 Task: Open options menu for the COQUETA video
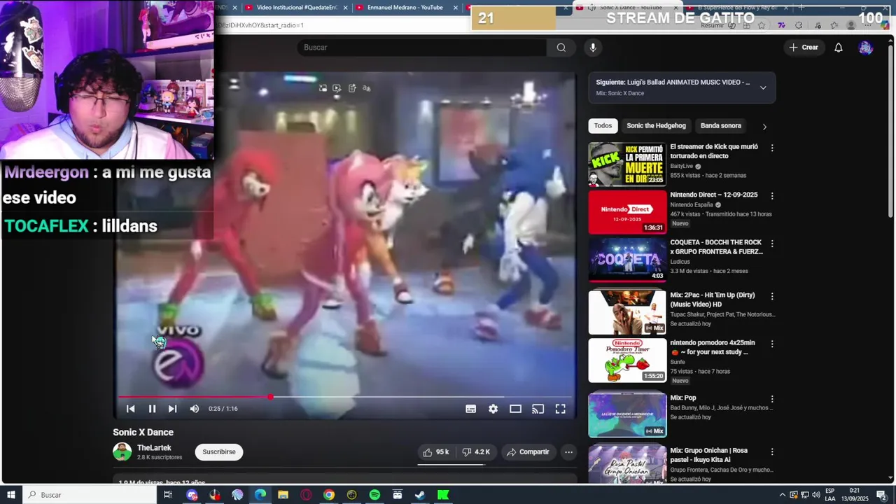coord(772,244)
